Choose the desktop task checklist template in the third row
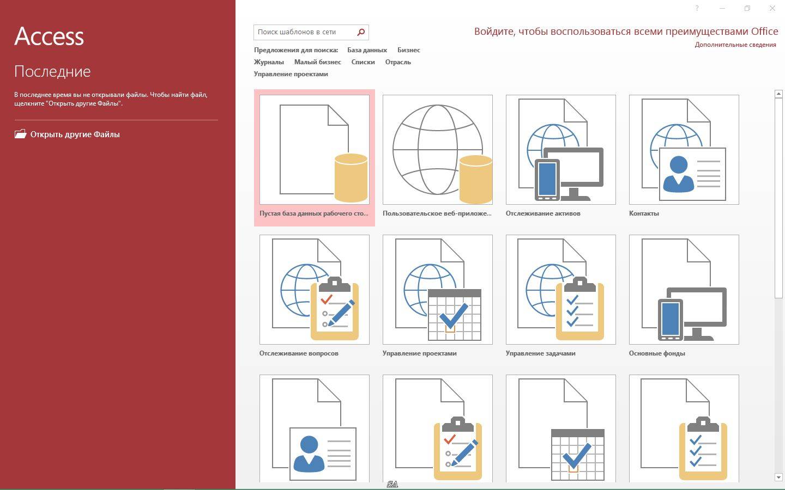Image resolution: width=785 pixels, height=490 pixels. pyautogui.click(x=684, y=428)
